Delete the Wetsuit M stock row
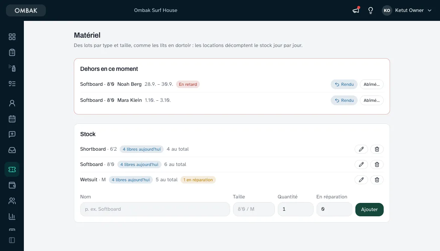The width and height of the screenshot is (440, 251). (377, 180)
